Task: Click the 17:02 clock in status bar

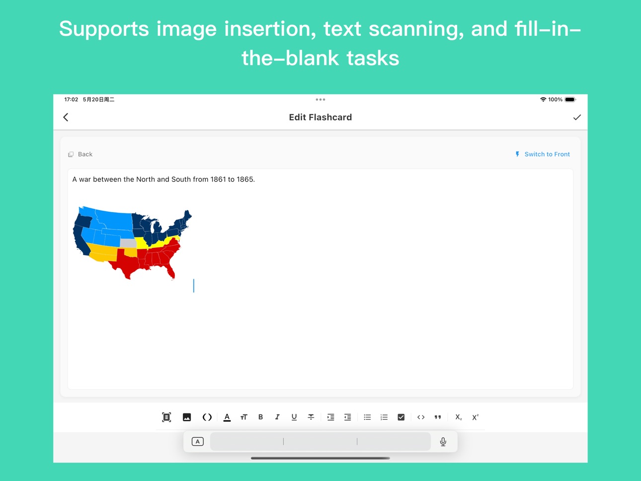Action: click(71, 99)
